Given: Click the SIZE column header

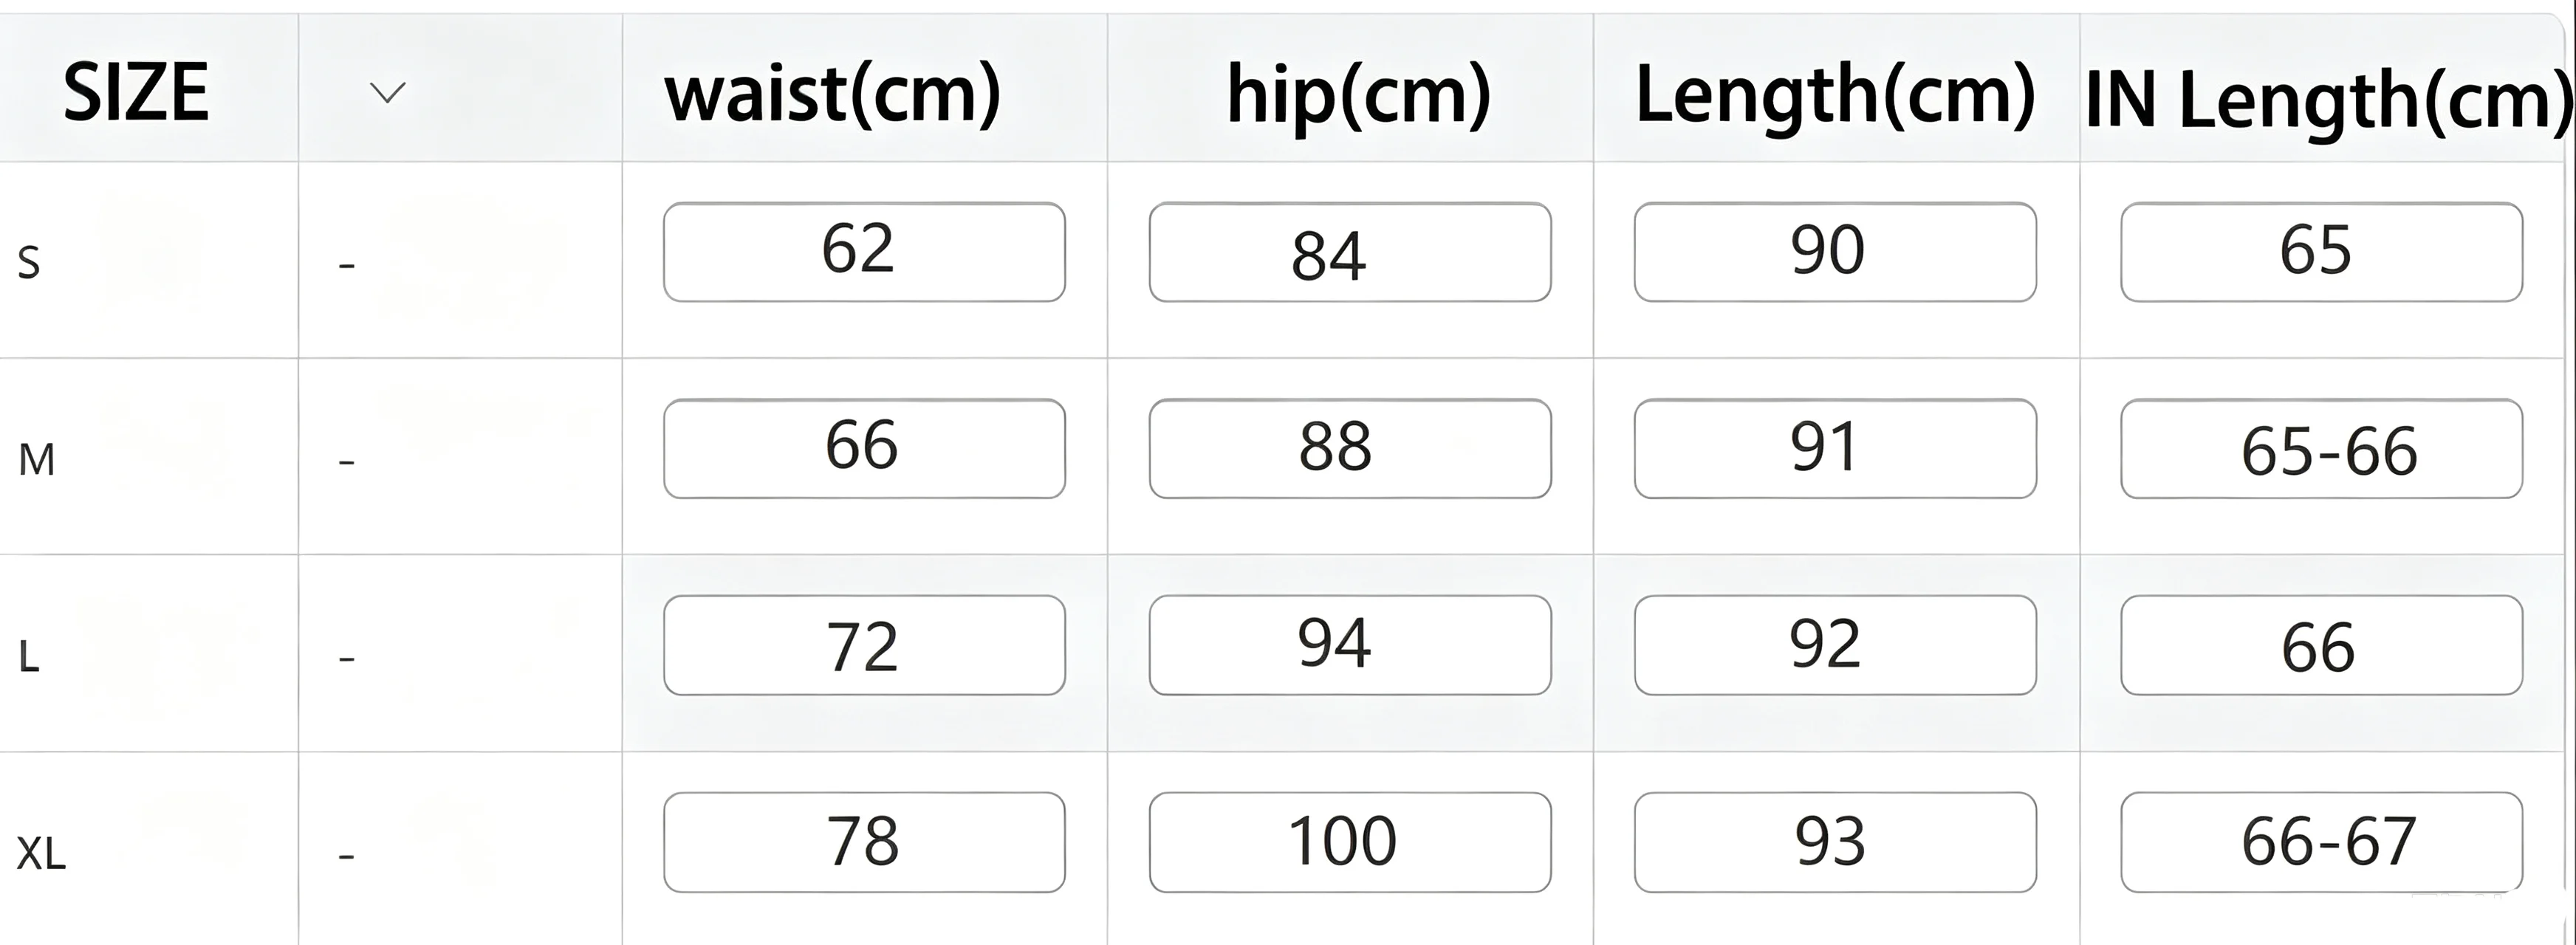Looking at the screenshot, I should point(136,92).
